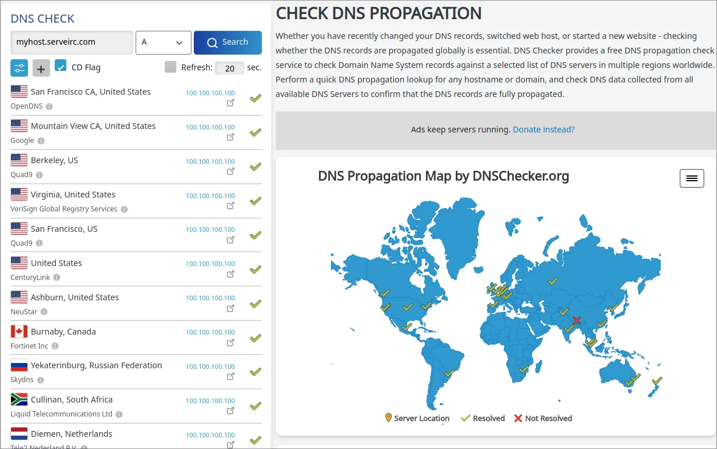Toggle the Resolved legend item on map
Viewport: 717px width, 449px height.
482,418
